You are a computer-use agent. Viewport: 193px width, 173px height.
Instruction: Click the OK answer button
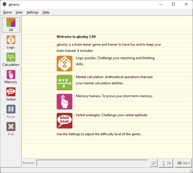tap(154, 163)
